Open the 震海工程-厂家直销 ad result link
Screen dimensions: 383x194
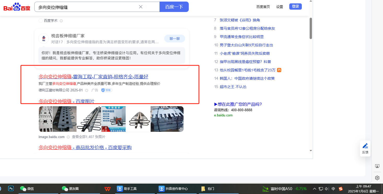(93, 77)
